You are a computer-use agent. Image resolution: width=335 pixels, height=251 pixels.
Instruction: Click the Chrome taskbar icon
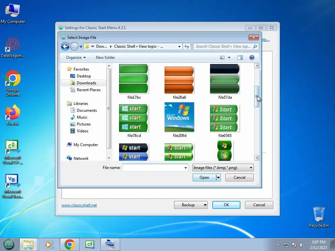(69, 244)
